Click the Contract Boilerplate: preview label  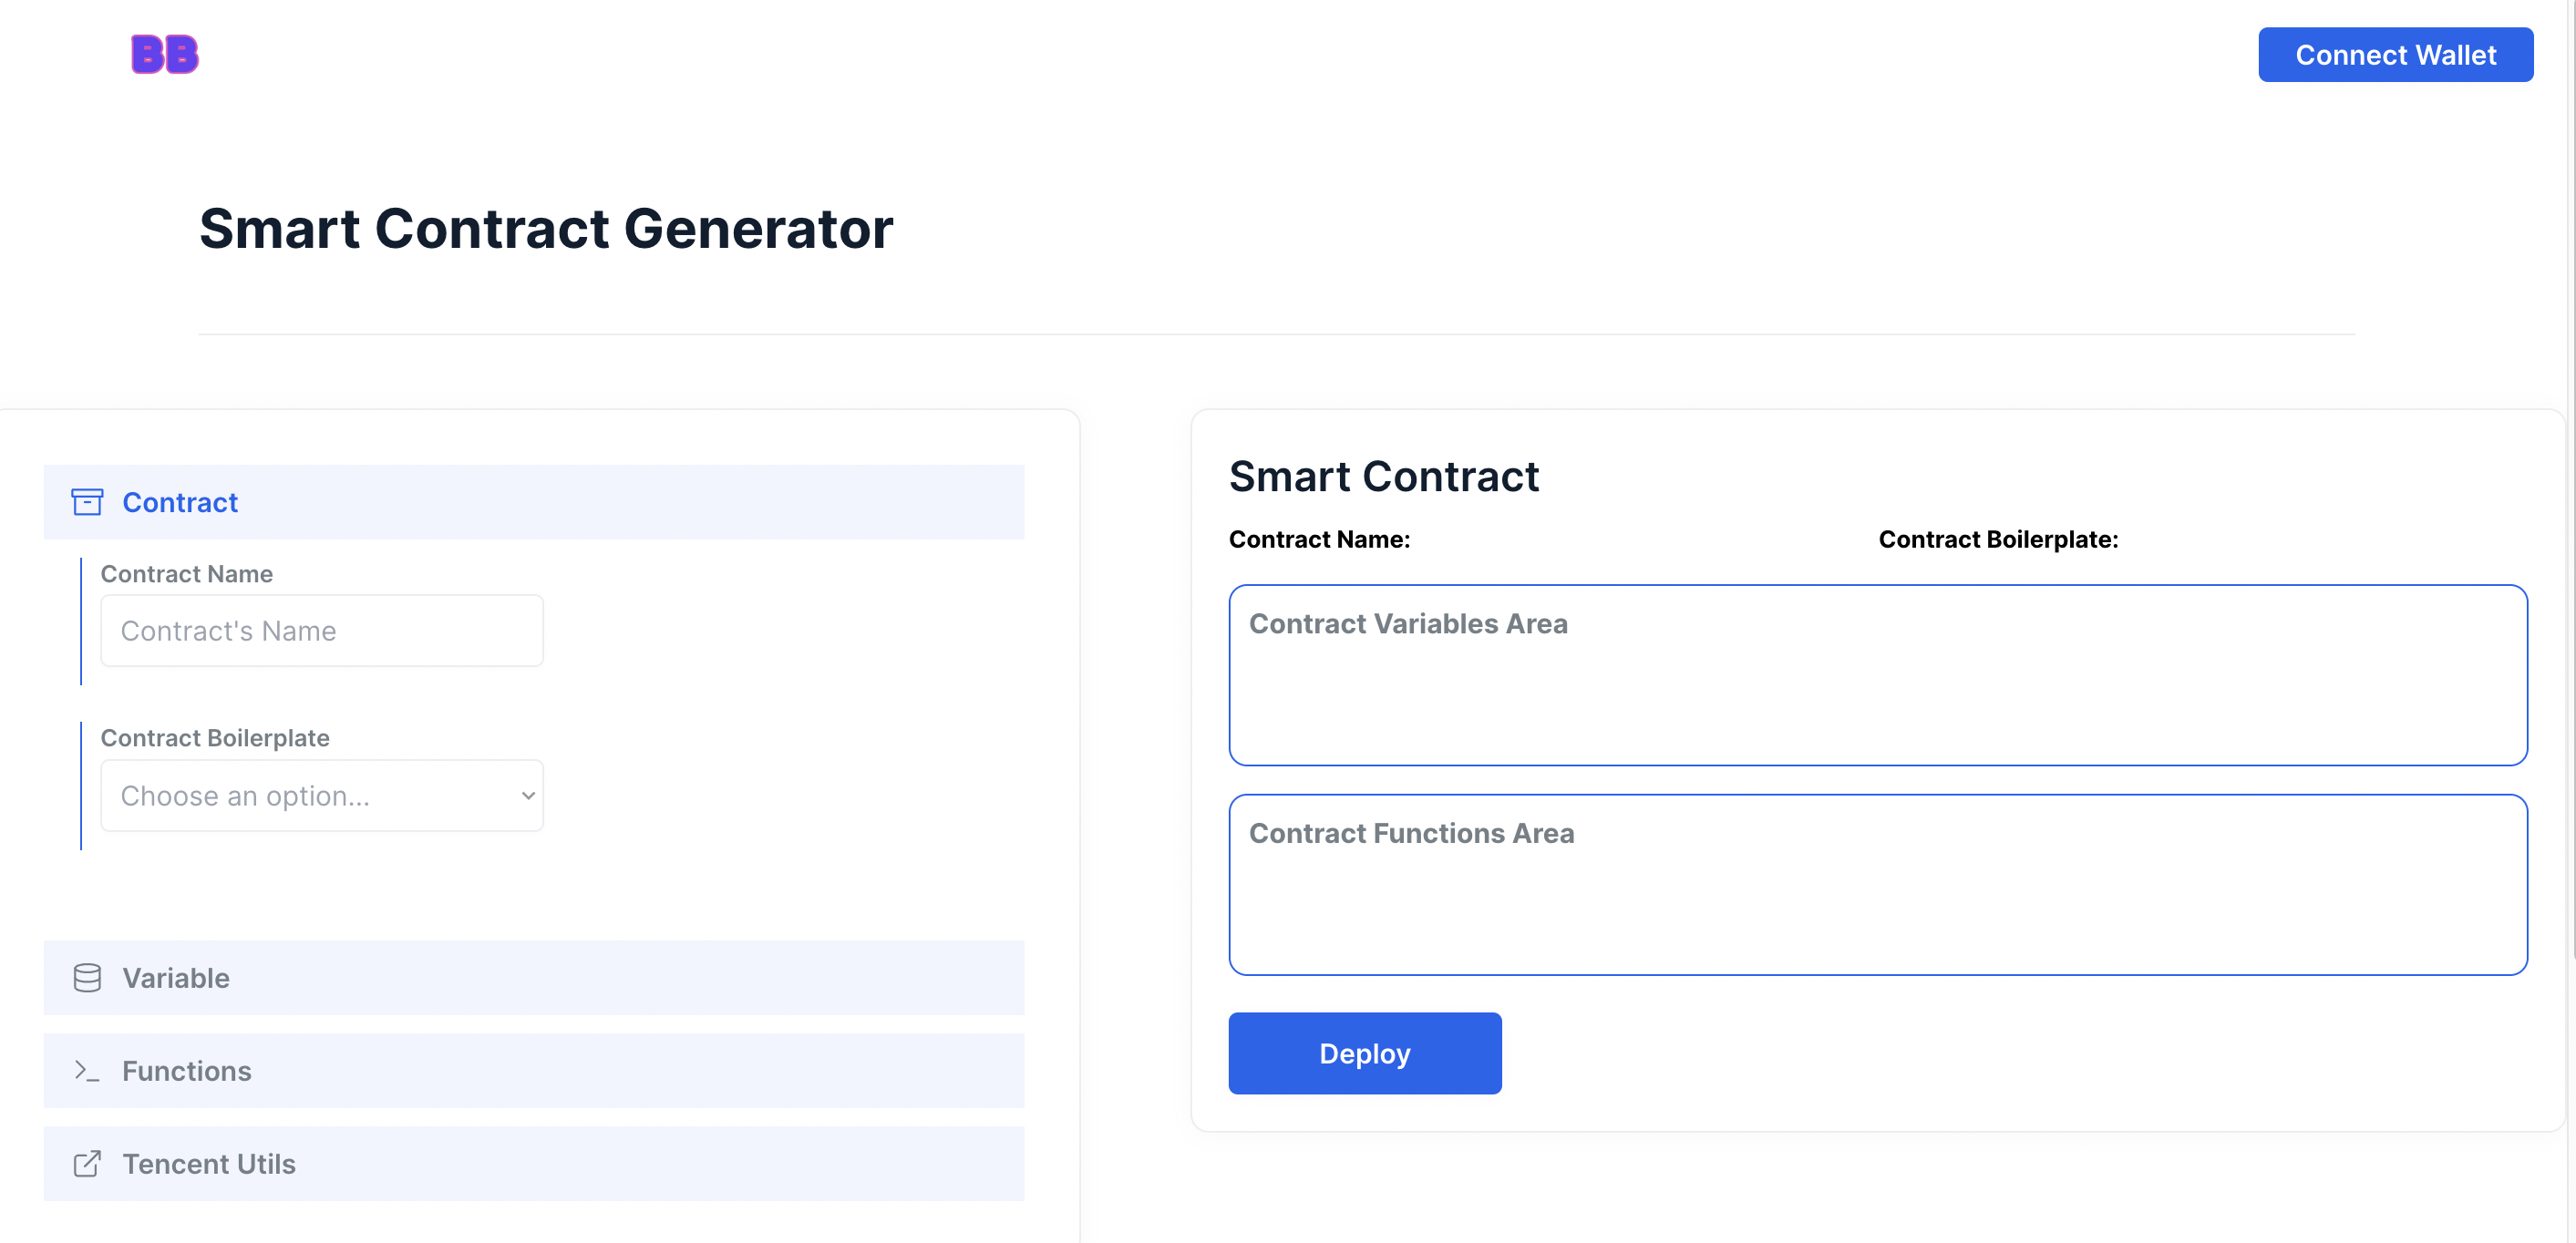click(x=1997, y=540)
